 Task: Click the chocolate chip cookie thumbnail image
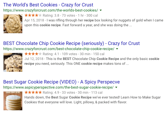[x=13, y=62]
